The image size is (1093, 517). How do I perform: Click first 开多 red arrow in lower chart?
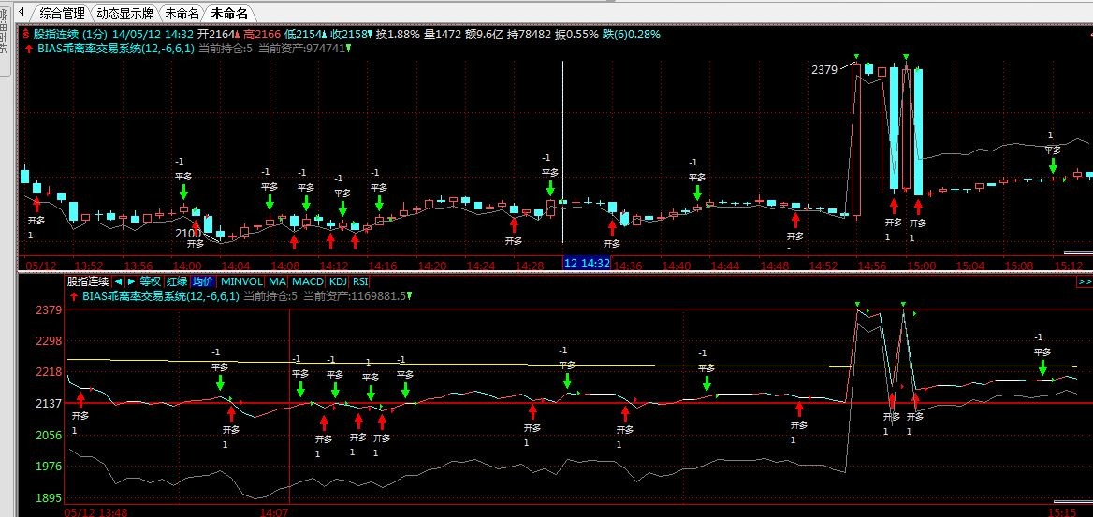(80, 399)
